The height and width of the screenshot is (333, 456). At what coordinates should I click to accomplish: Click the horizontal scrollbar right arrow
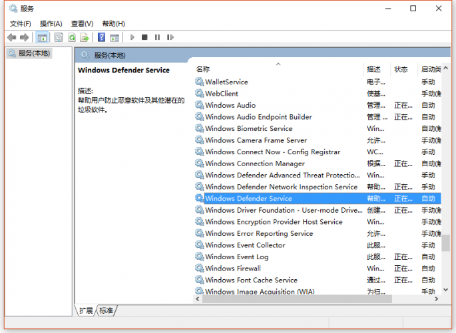point(436,298)
